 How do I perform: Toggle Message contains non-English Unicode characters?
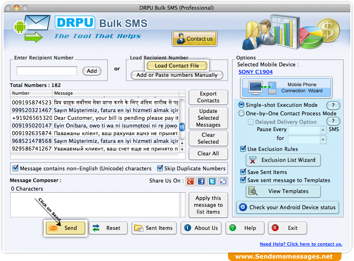pos(15,168)
